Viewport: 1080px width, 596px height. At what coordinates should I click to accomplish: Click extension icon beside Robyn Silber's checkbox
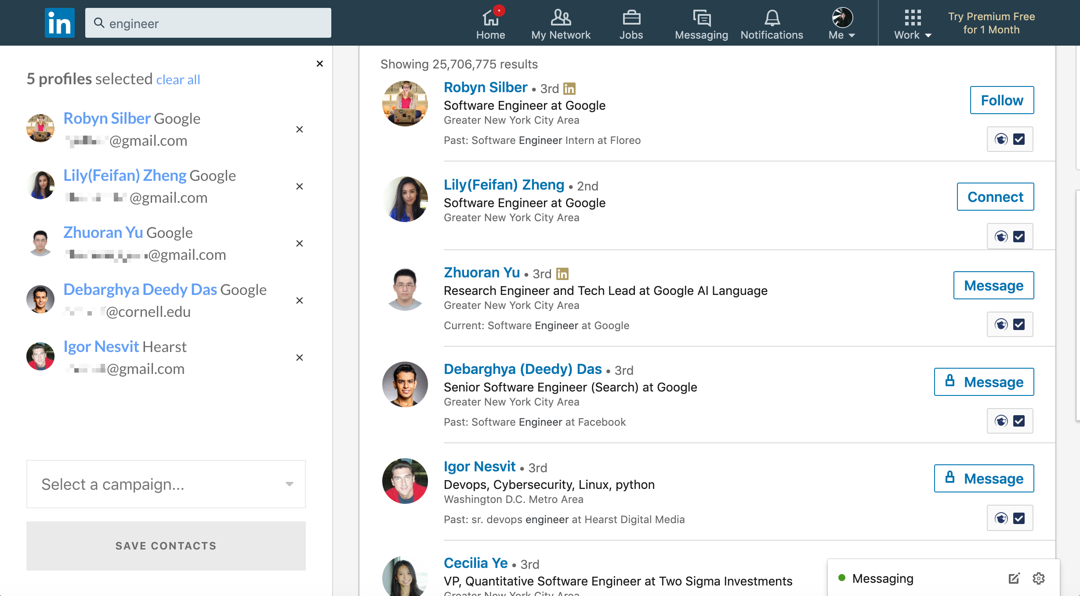pyautogui.click(x=1001, y=140)
